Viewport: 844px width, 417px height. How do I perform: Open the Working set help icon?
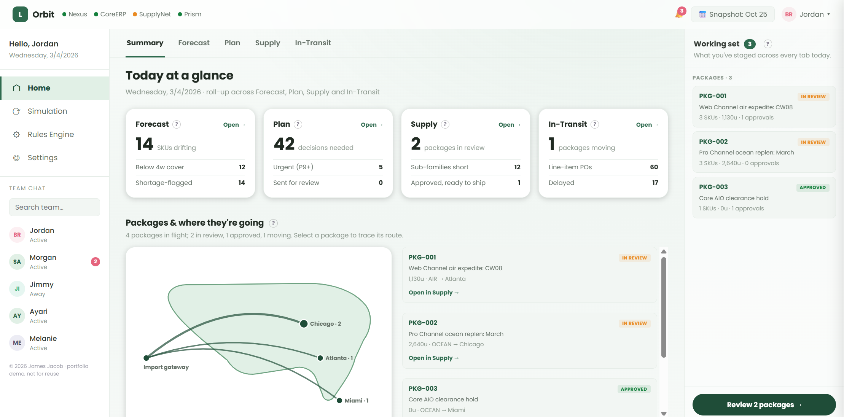coord(768,44)
